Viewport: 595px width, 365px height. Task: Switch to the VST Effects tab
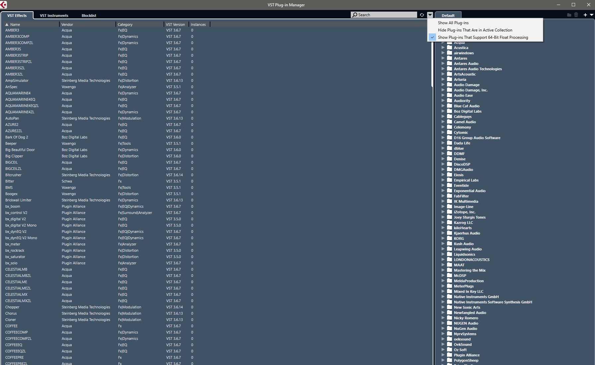[17, 16]
